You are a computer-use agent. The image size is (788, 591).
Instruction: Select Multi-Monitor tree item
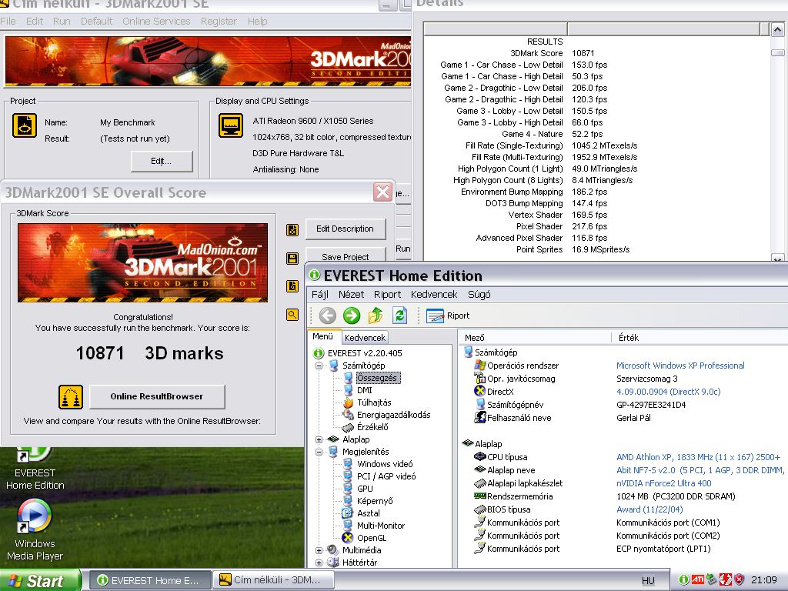(x=380, y=526)
